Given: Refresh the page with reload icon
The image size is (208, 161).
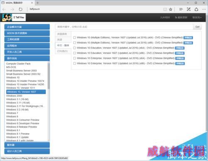Looking at the screenshot, I should tap(20, 9).
